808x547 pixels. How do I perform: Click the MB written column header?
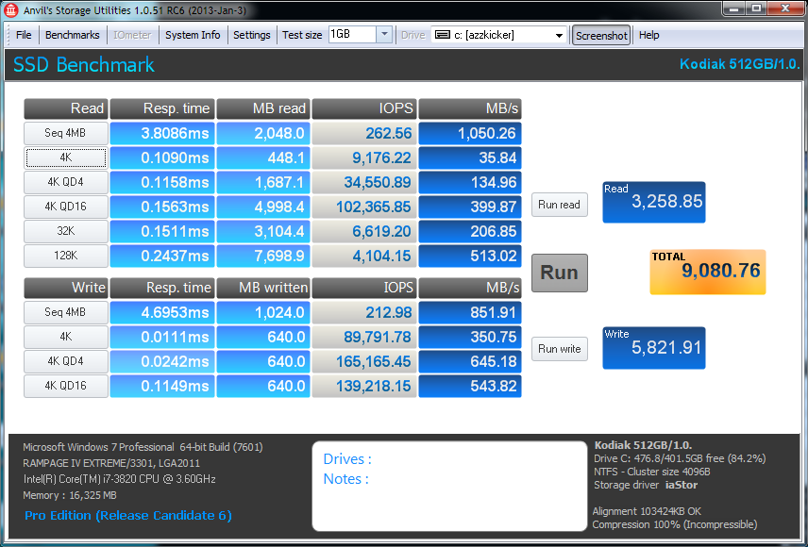[x=263, y=288]
